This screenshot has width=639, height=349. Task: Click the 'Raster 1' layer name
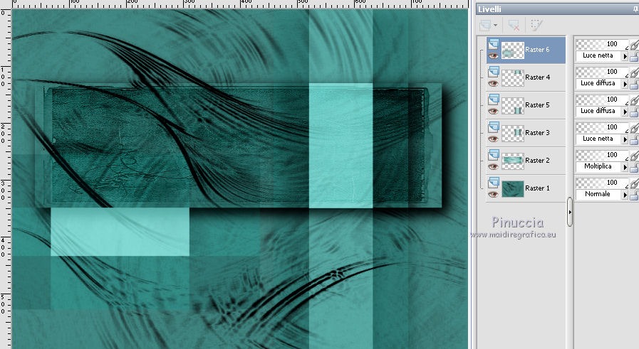click(x=537, y=188)
